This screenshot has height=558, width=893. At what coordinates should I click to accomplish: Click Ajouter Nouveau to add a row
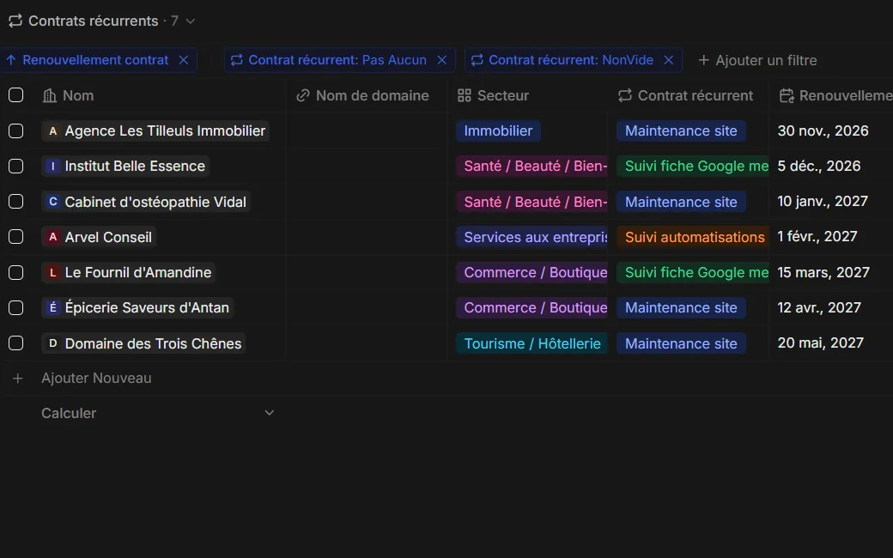tap(96, 378)
